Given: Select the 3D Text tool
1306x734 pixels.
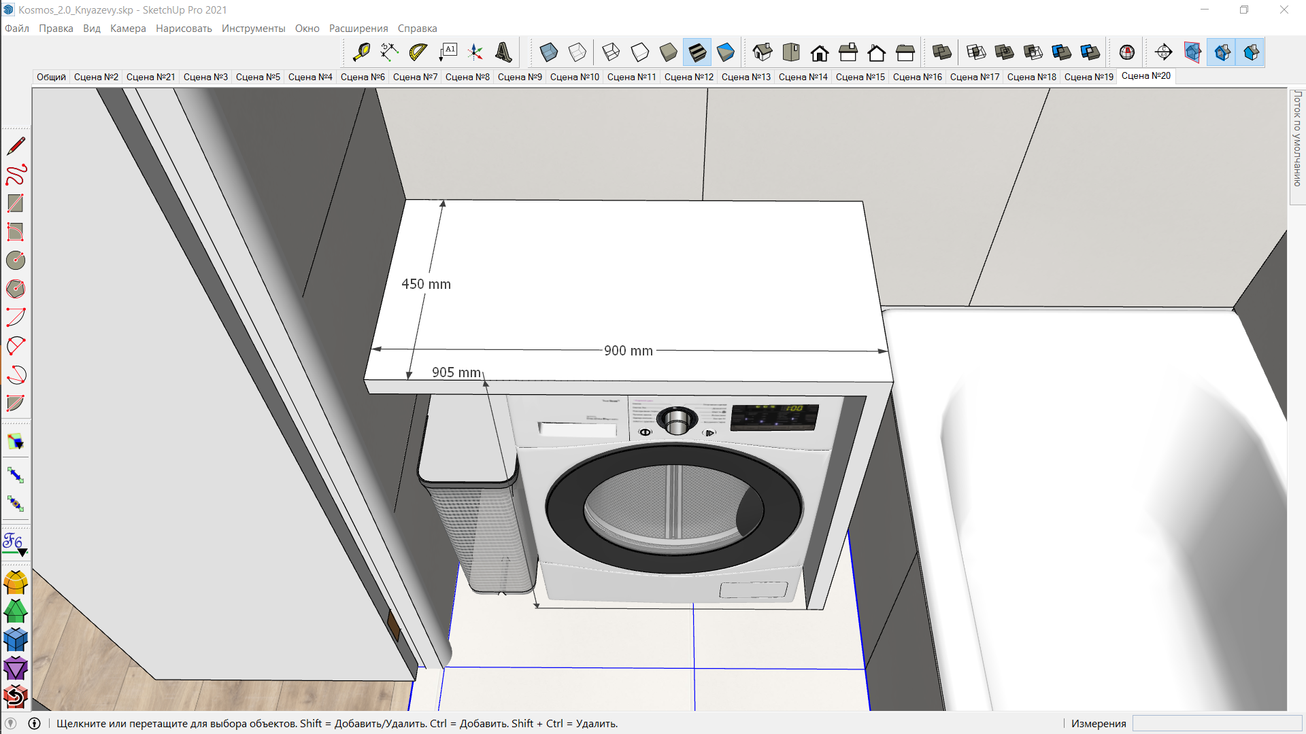Looking at the screenshot, I should pos(504,52).
